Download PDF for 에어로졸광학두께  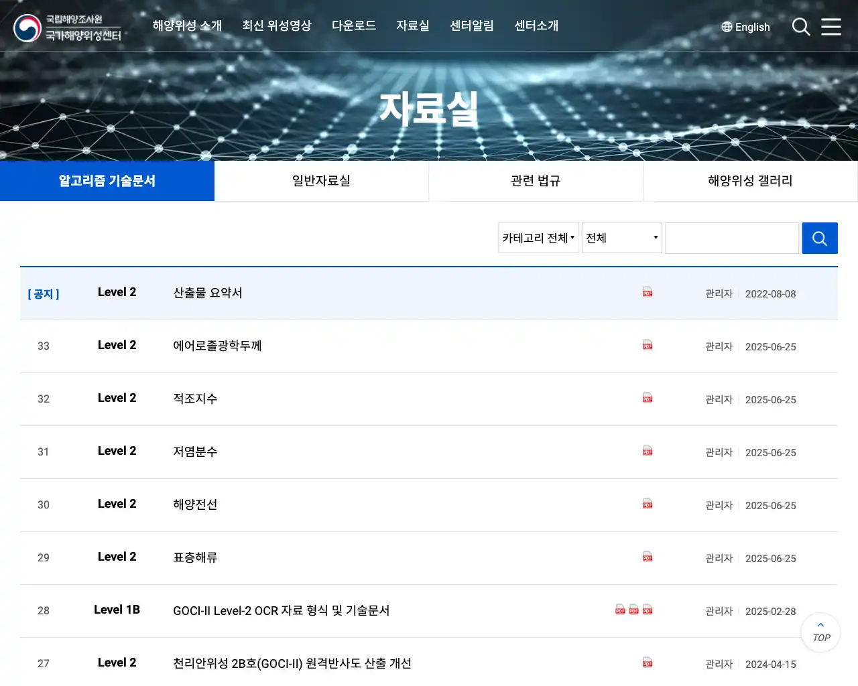coord(648,345)
